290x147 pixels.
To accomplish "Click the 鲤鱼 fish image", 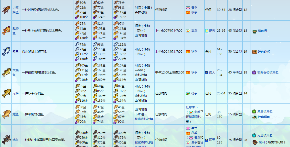I will pyautogui.click(x=6, y=114).
